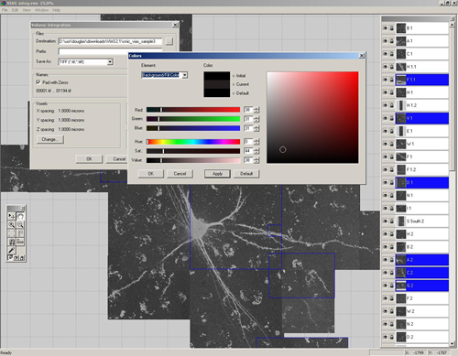Click the lock icon of layer F 2
Image resolution: width=458 pixels, height=356 pixels.
coord(391,298)
